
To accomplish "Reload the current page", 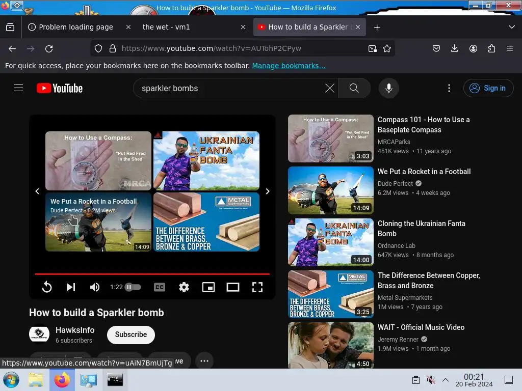I will (49, 48).
